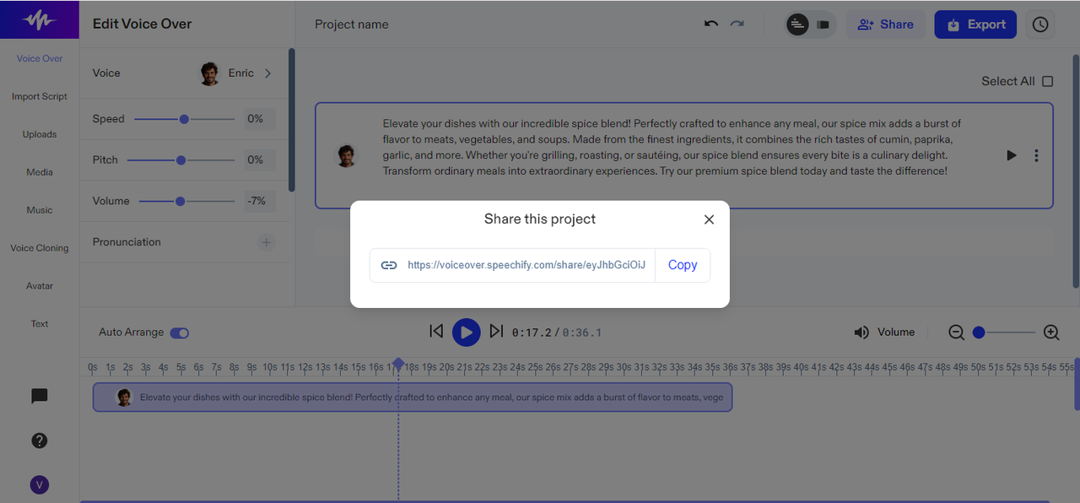The width and height of the screenshot is (1080, 503).
Task: Click the Export button
Action: (x=975, y=24)
